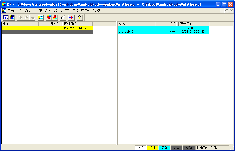Open the 編集(E) menu
The height and width of the screenshot is (151, 235).
(44, 10)
